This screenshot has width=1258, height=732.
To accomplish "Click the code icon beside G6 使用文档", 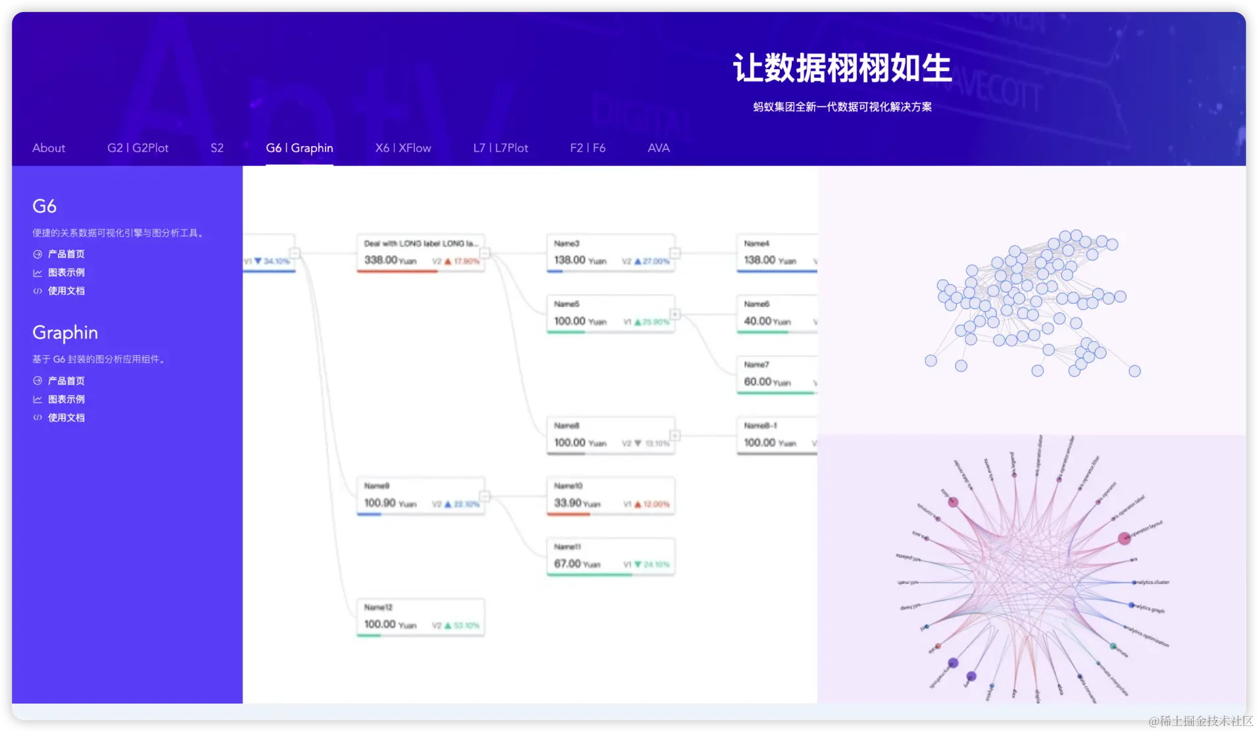I will click(x=37, y=291).
